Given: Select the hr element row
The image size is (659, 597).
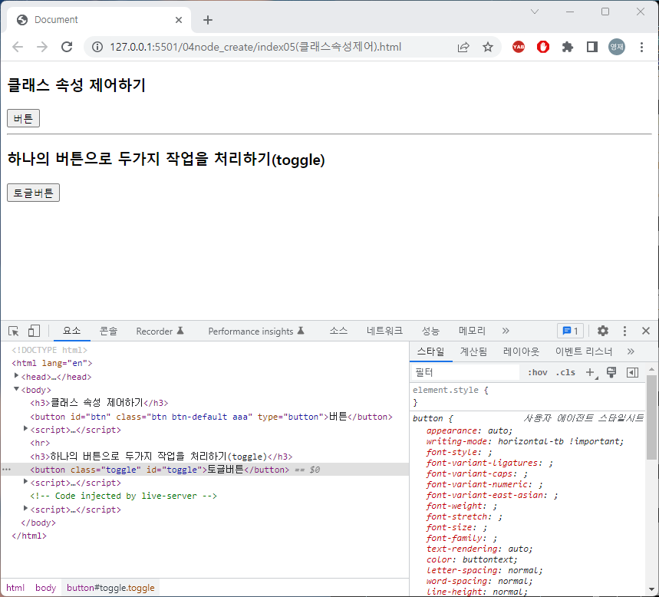Looking at the screenshot, I should 205,443.
